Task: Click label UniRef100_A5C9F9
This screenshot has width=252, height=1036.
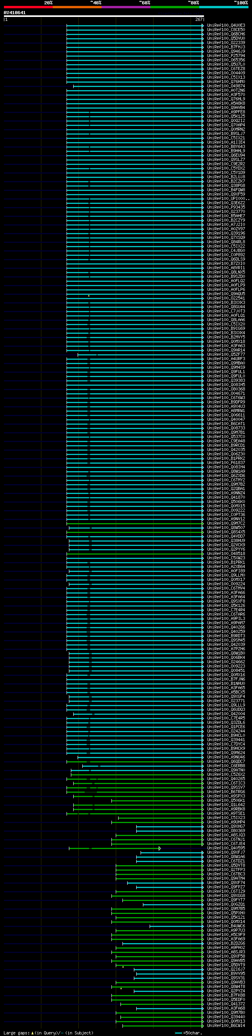Action: [226, 935]
